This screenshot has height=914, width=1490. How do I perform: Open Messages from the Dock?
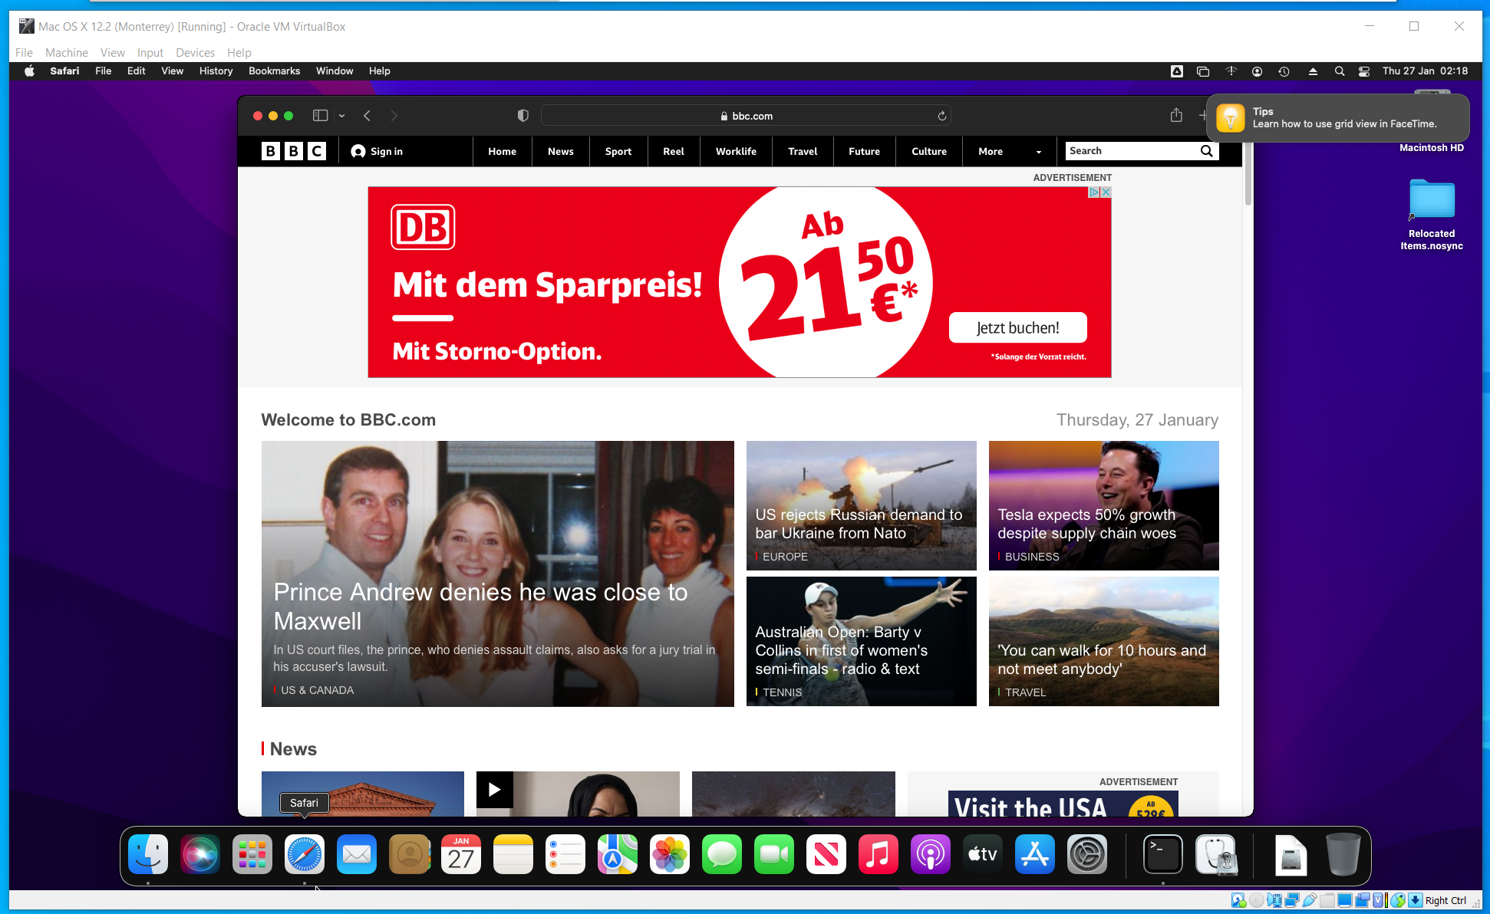722,854
